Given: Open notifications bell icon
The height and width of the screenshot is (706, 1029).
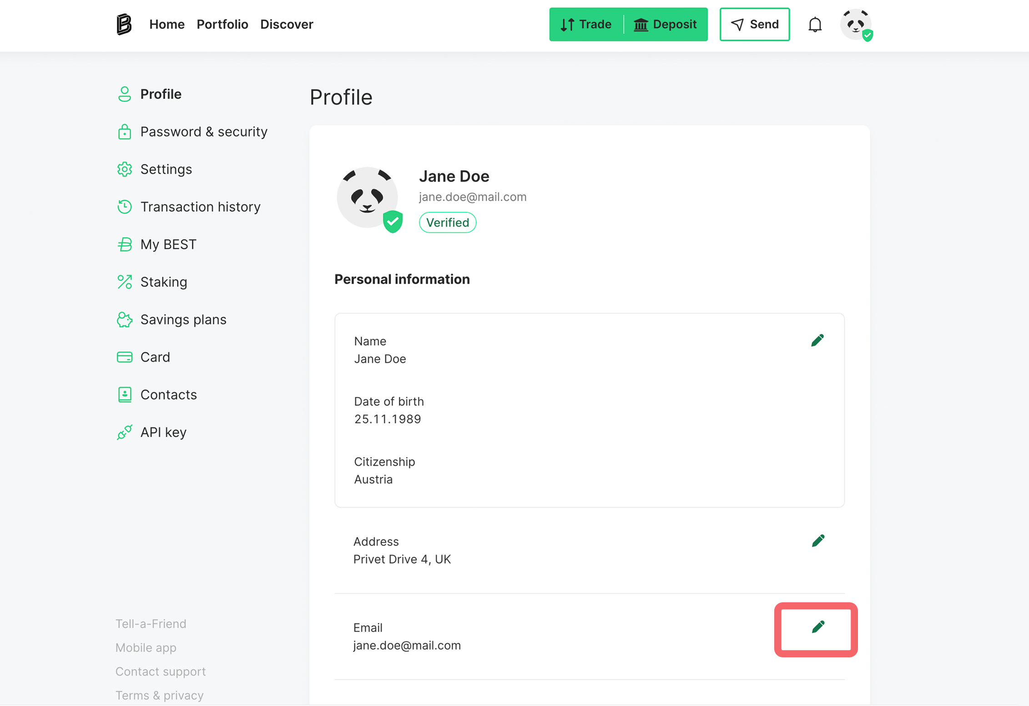Looking at the screenshot, I should click(x=815, y=25).
